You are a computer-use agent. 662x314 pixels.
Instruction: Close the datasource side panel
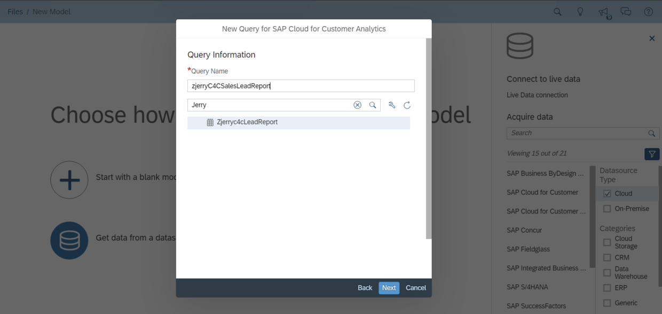(652, 38)
